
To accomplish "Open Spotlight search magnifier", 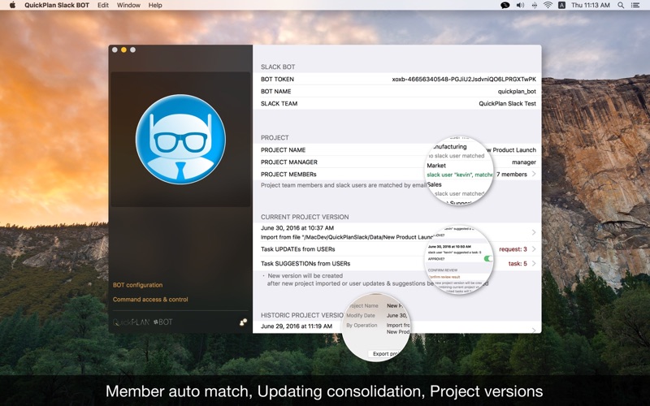I will 621,5.
